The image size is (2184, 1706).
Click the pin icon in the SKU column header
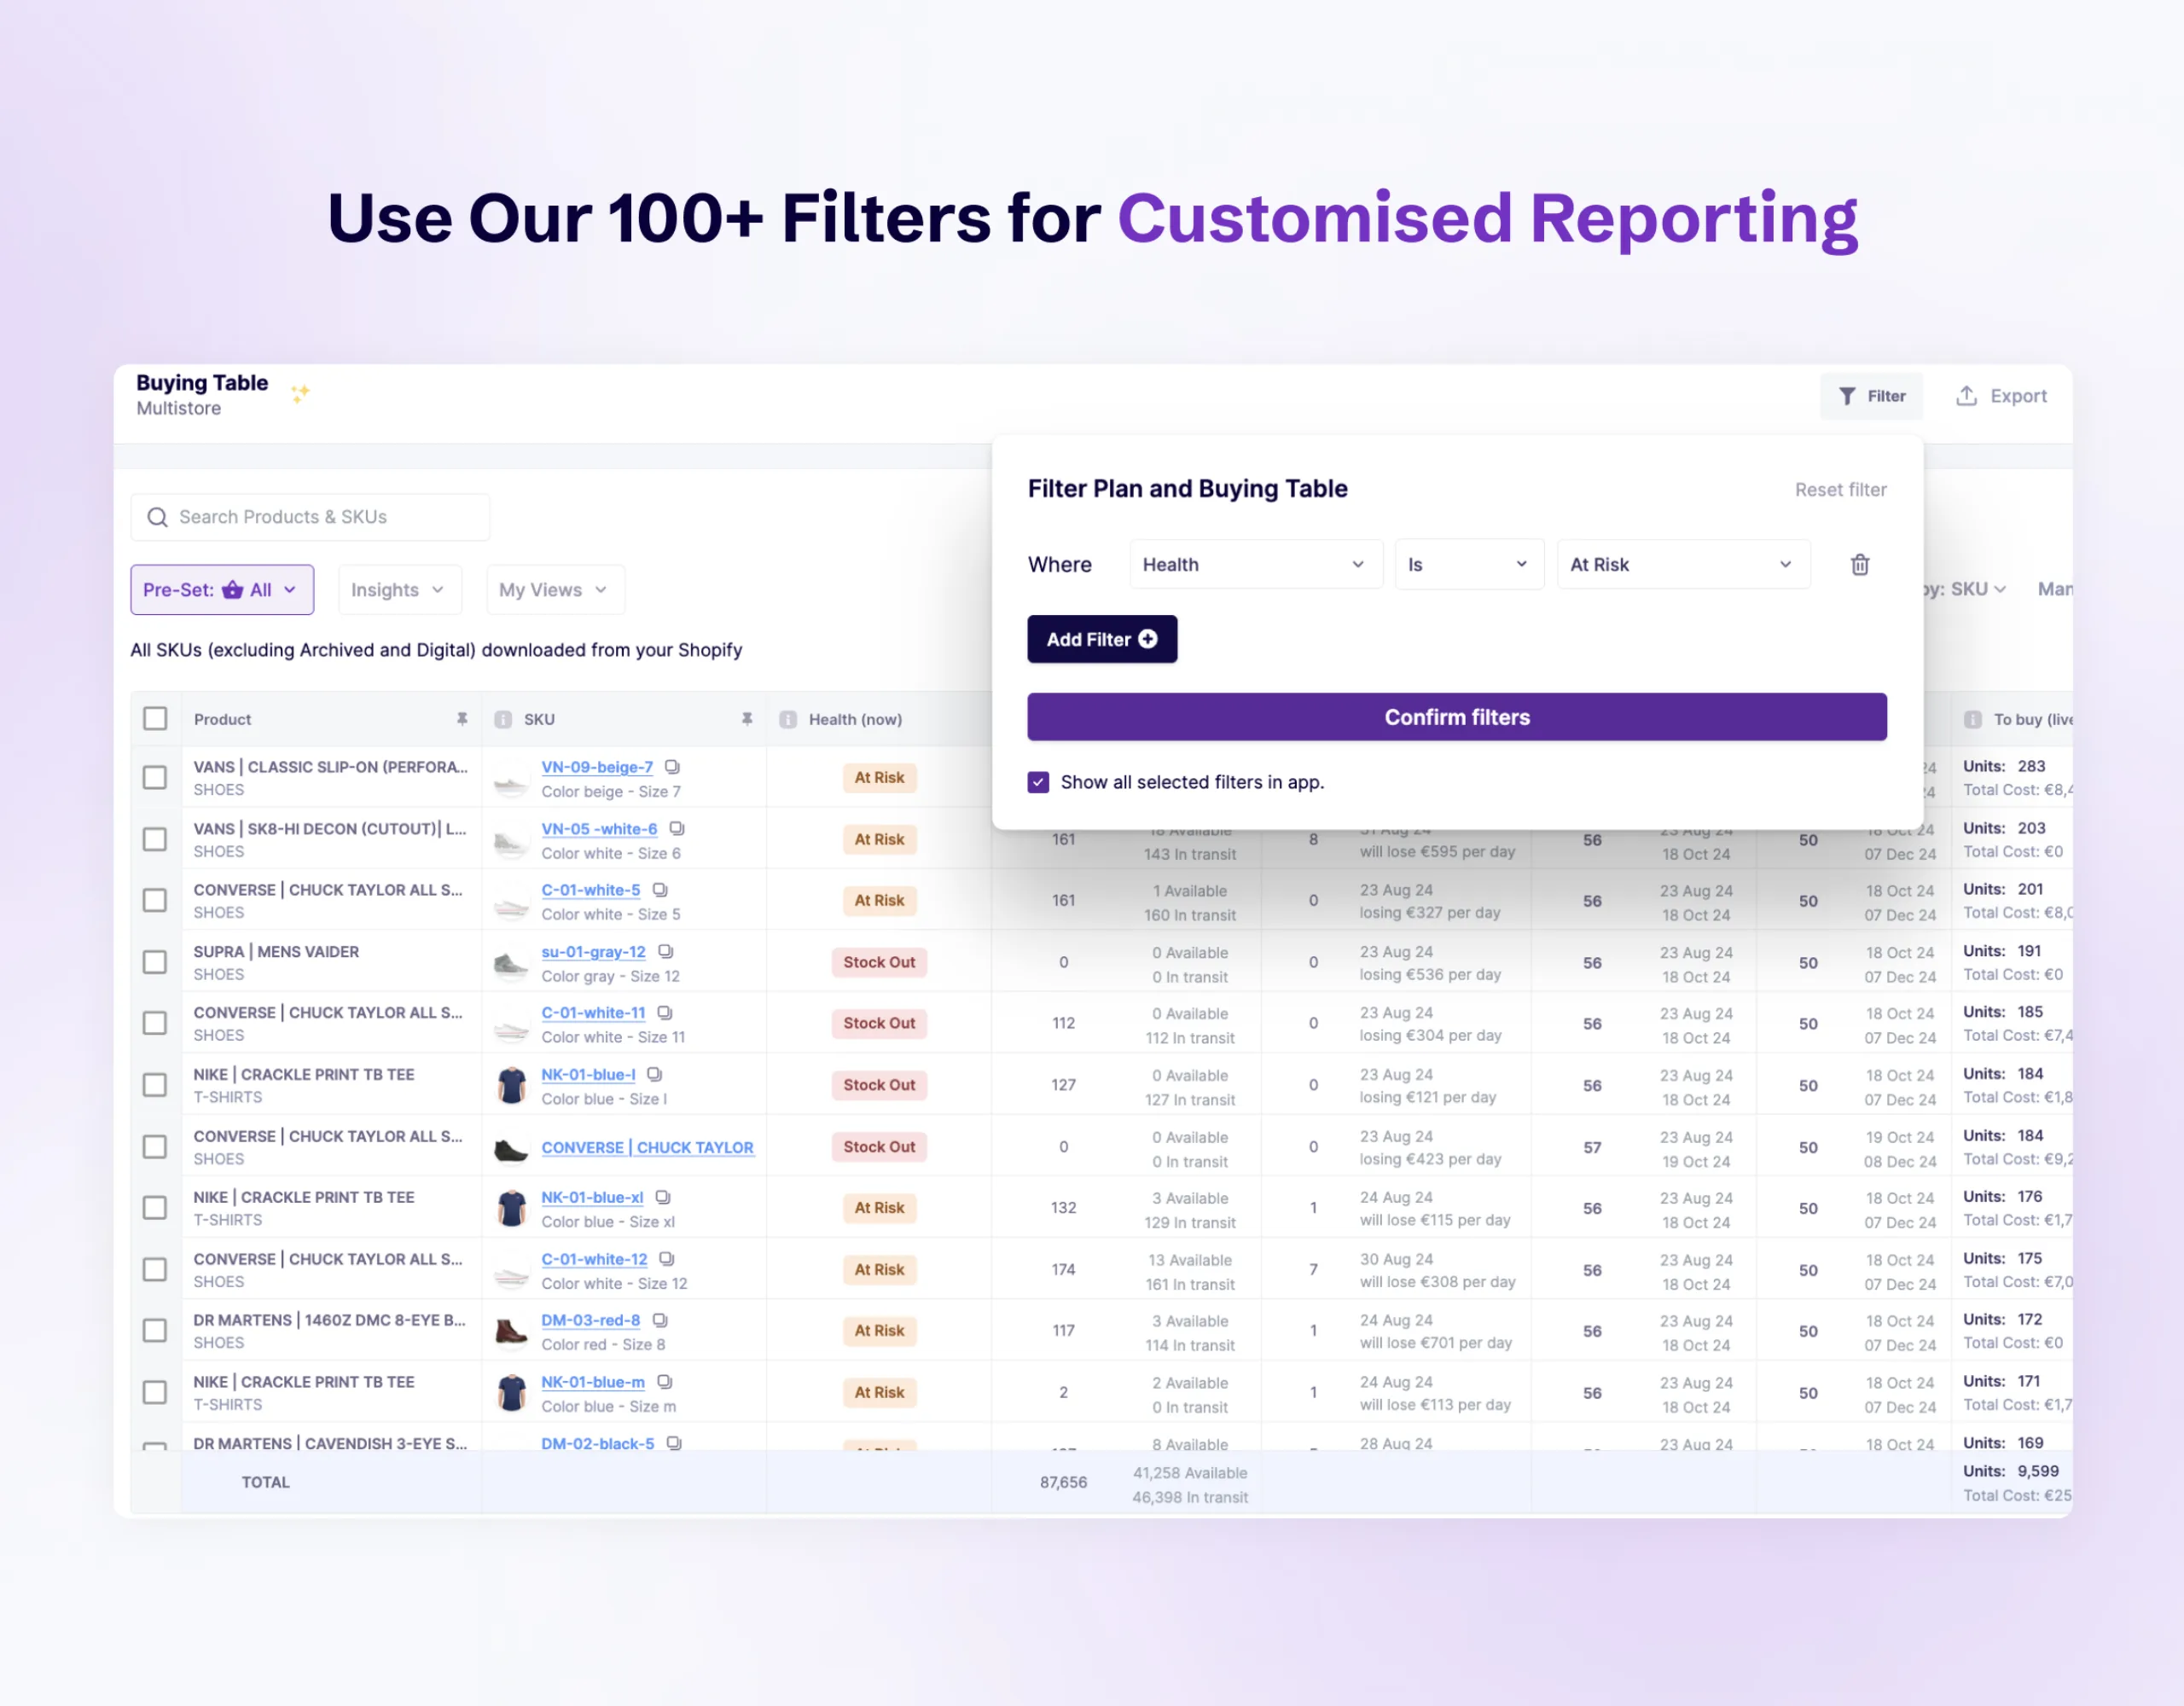(x=747, y=719)
